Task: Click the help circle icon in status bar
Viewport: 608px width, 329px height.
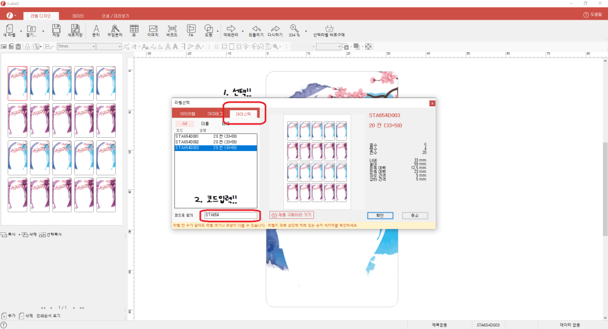Action: point(4,325)
